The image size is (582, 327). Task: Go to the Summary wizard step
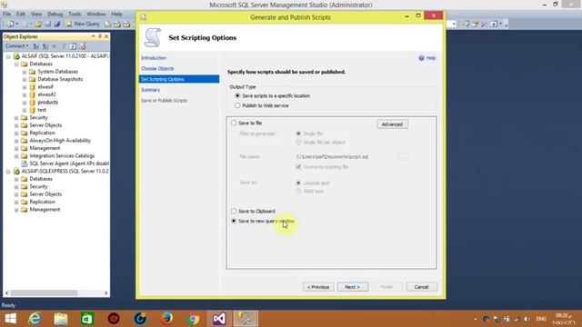click(150, 90)
